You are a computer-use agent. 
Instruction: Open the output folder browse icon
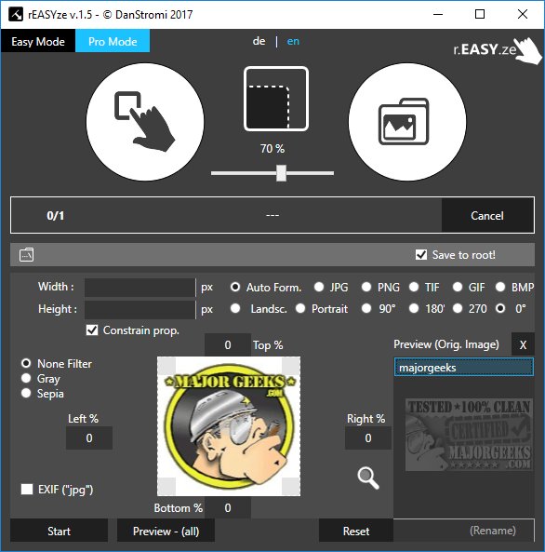tap(27, 254)
